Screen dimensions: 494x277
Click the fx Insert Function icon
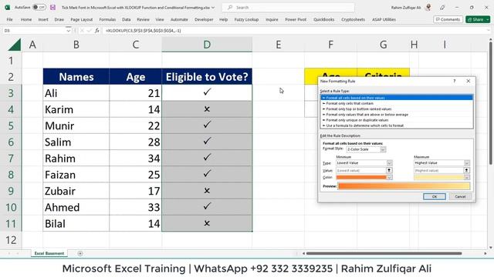[97, 31]
